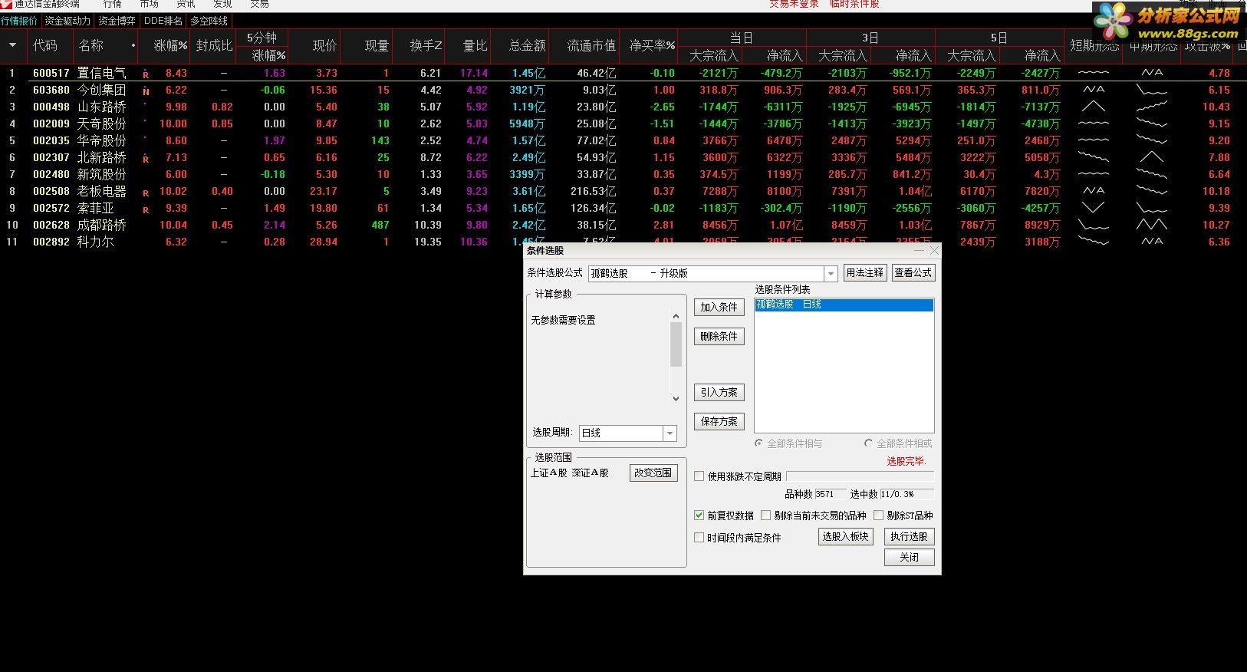Viewport: 1247px width, 672px height.
Task: Click 加入条件 button
Action: [719, 307]
